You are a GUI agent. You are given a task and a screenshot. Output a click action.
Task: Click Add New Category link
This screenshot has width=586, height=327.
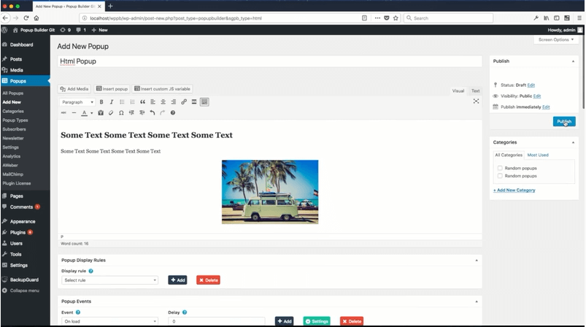point(514,191)
